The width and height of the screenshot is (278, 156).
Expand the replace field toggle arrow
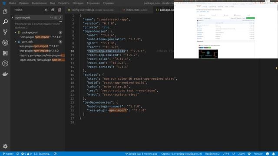[x=13, y=17]
